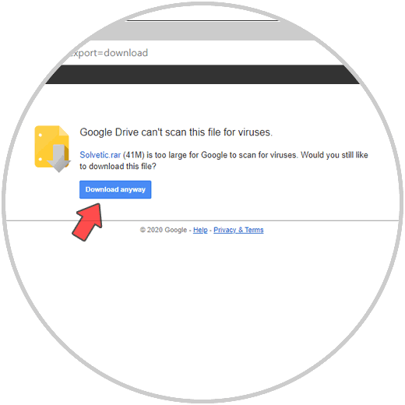Click the blank white area below footer
Image resolution: width=405 pixels, height=405 pixels.
click(x=202, y=312)
